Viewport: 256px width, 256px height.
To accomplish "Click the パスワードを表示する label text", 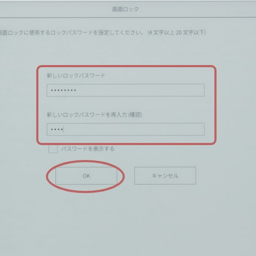I will coord(87,149).
